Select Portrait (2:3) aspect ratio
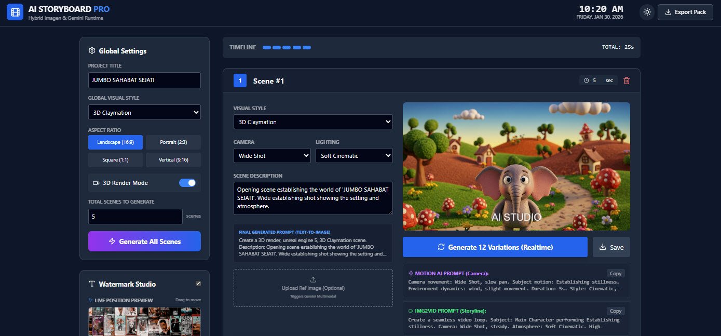Screen dimensions: 721x336 173,142
